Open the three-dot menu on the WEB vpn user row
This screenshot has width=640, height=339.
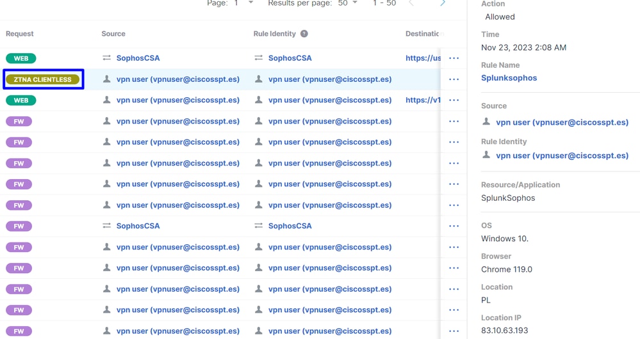(x=454, y=100)
